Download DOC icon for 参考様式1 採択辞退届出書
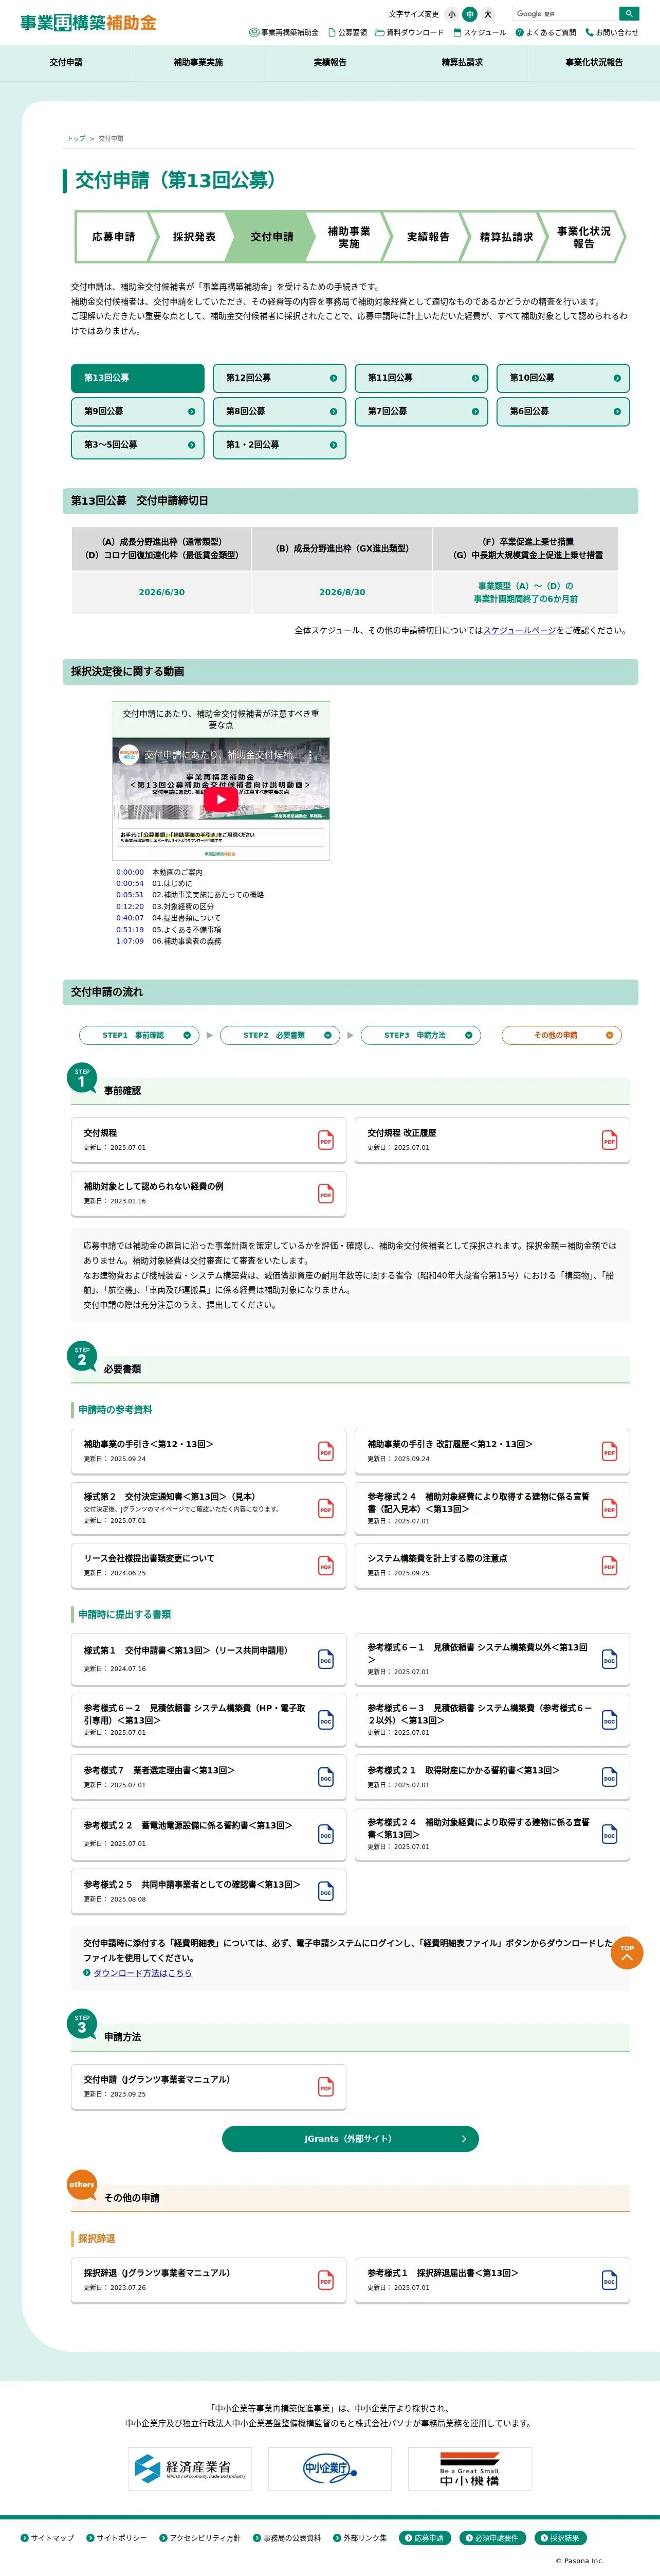The width and height of the screenshot is (660, 2576). (609, 2279)
